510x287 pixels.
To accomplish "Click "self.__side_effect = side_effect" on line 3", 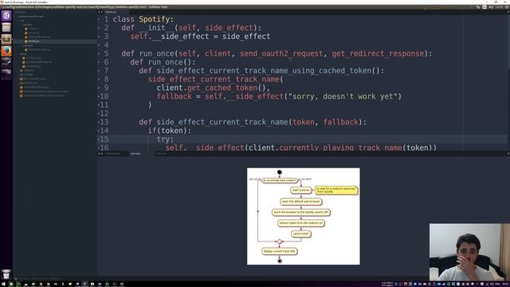I will click(x=200, y=37).
